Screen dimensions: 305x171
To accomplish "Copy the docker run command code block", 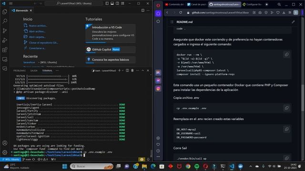I will point(286,55).
